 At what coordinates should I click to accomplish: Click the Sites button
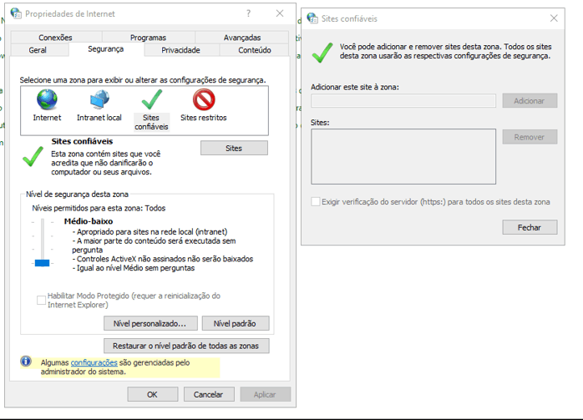(234, 148)
